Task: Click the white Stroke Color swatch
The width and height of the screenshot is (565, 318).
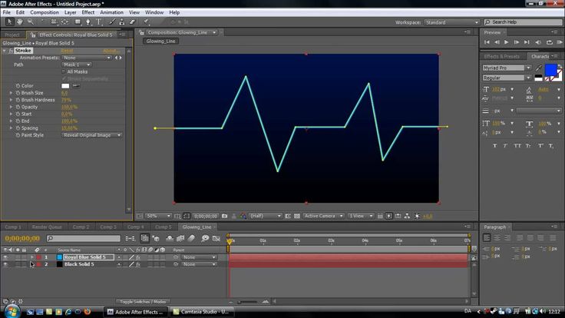Action: point(67,85)
